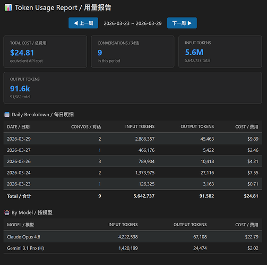This screenshot has height=265, width=267.
Task: Click the CONVOS / 对话 column header
Action: (x=86, y=127)
